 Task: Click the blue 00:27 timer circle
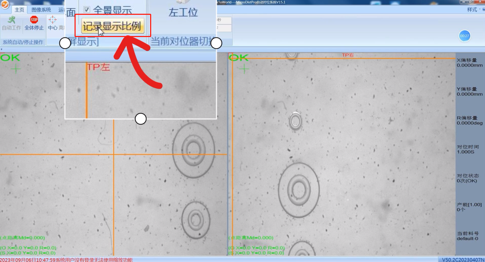click(x=465, y=36)
